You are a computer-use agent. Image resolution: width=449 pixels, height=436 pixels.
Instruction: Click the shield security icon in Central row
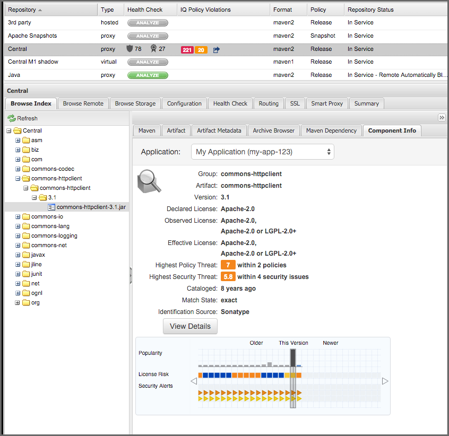coord(129,49)
